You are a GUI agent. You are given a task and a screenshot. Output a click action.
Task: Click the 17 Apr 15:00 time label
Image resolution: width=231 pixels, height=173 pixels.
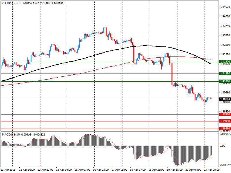click(x=119, y=170)
